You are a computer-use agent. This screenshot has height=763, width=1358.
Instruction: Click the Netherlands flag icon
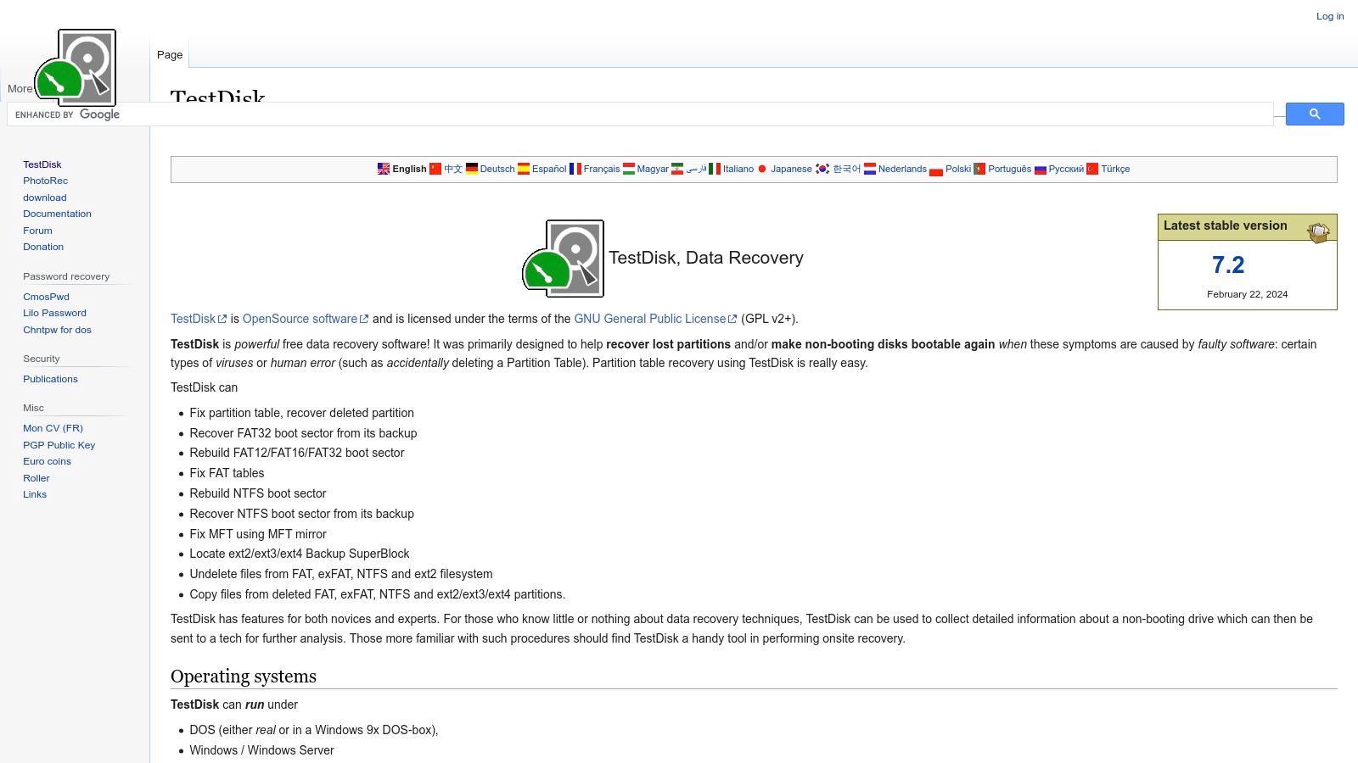(x=870, y=169)
